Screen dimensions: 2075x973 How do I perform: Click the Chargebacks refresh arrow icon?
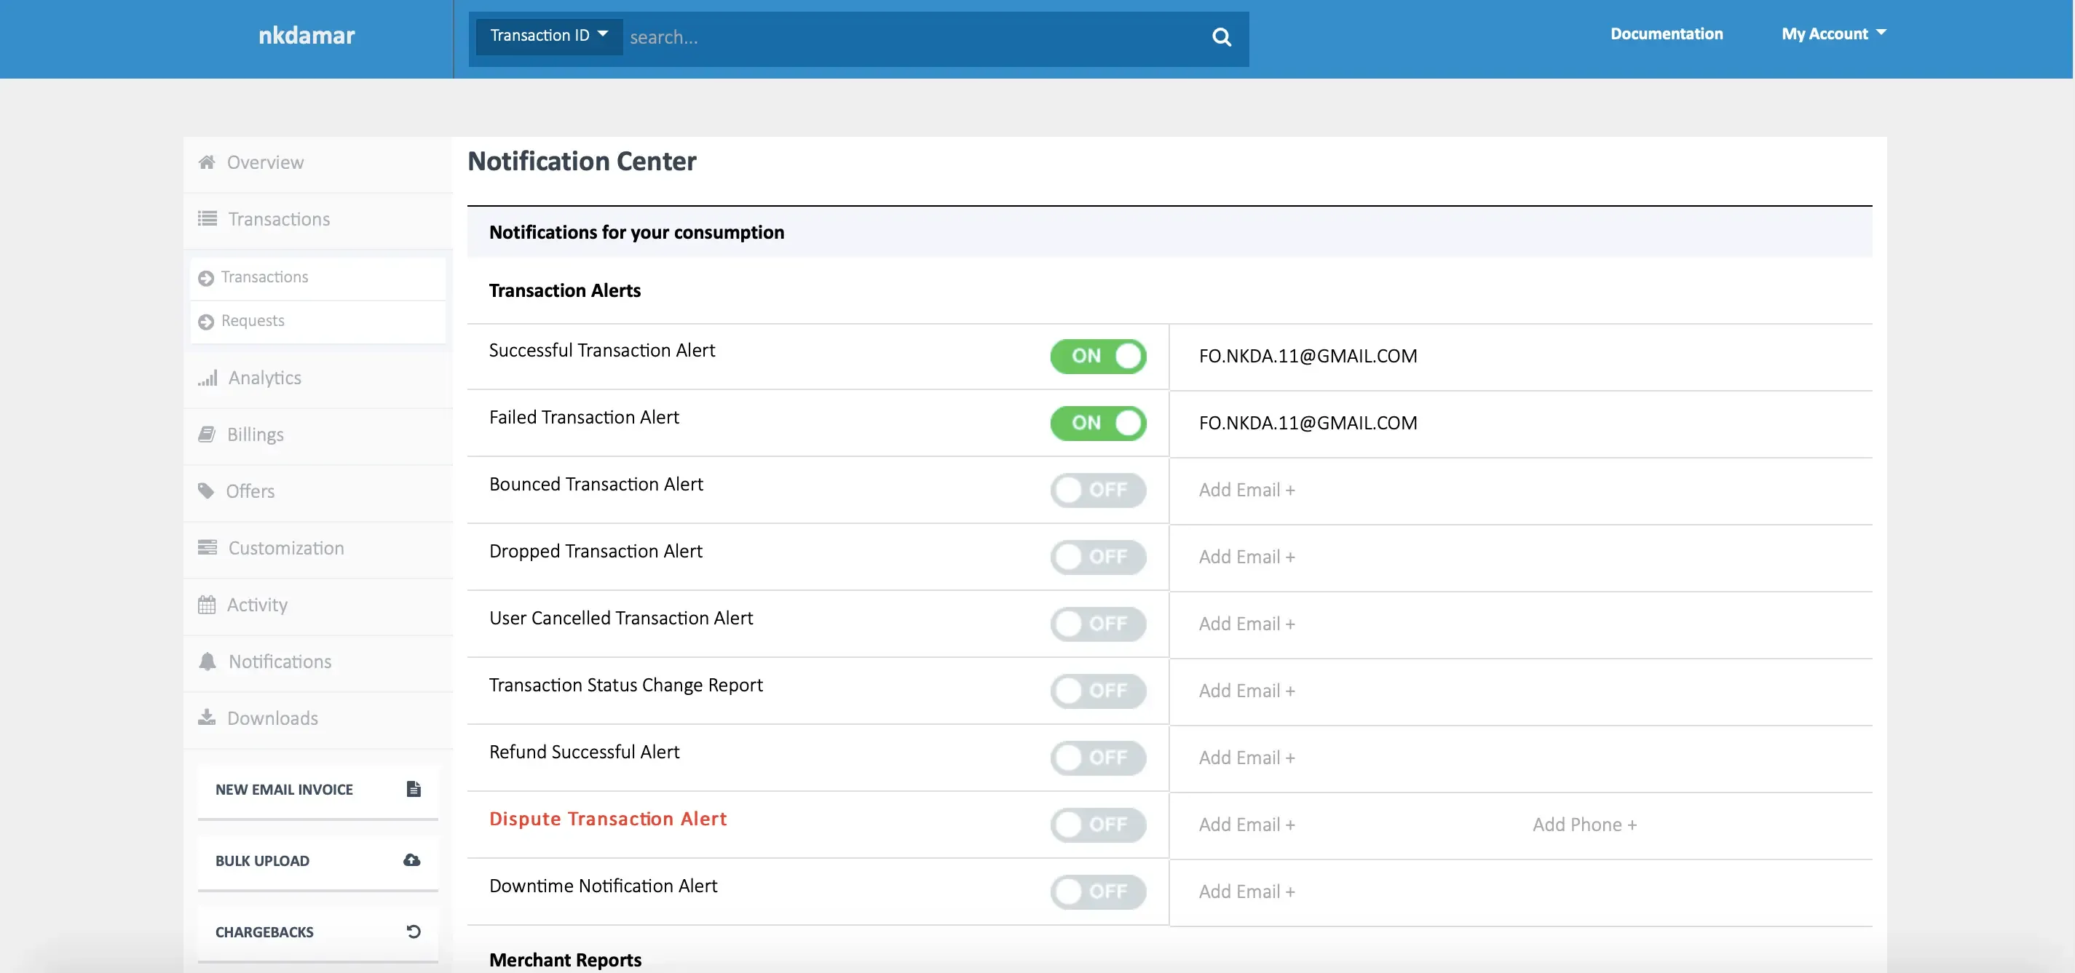click(414, 931)
